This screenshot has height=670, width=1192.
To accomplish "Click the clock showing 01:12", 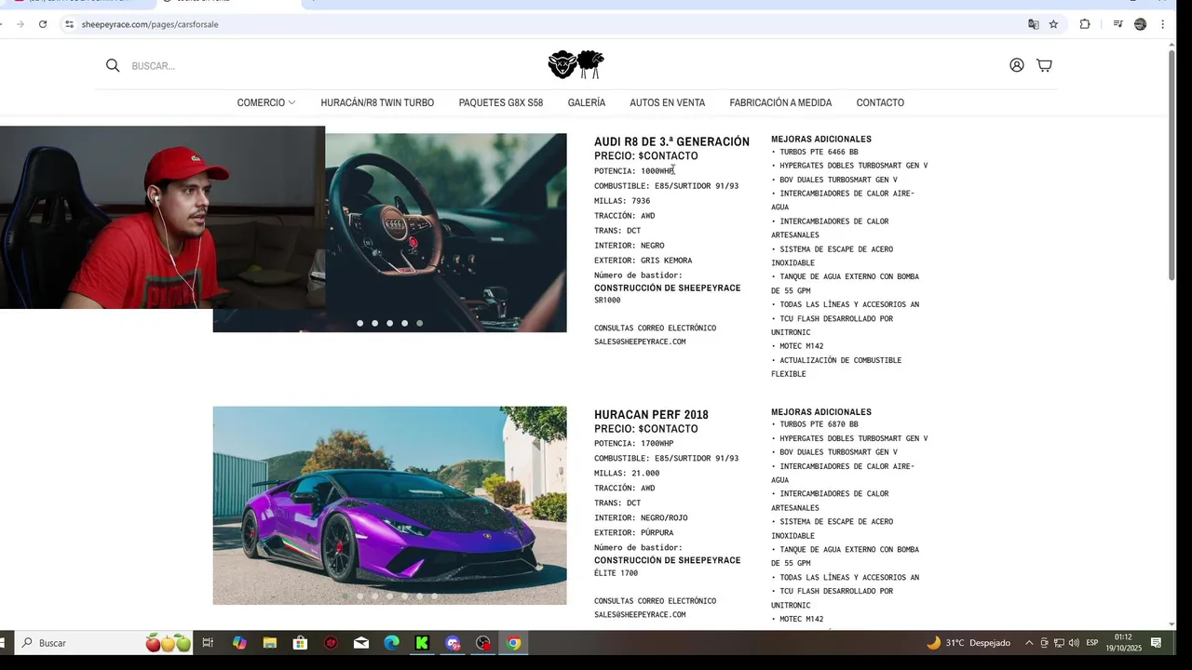I will click(1123, 637).
